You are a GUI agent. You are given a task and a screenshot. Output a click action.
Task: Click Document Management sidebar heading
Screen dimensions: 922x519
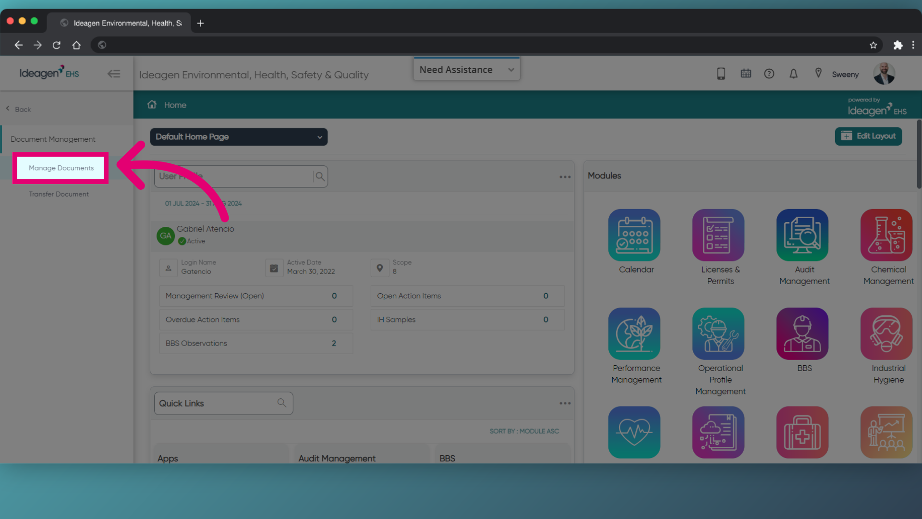pyautogui.click(x=53, y=139)
